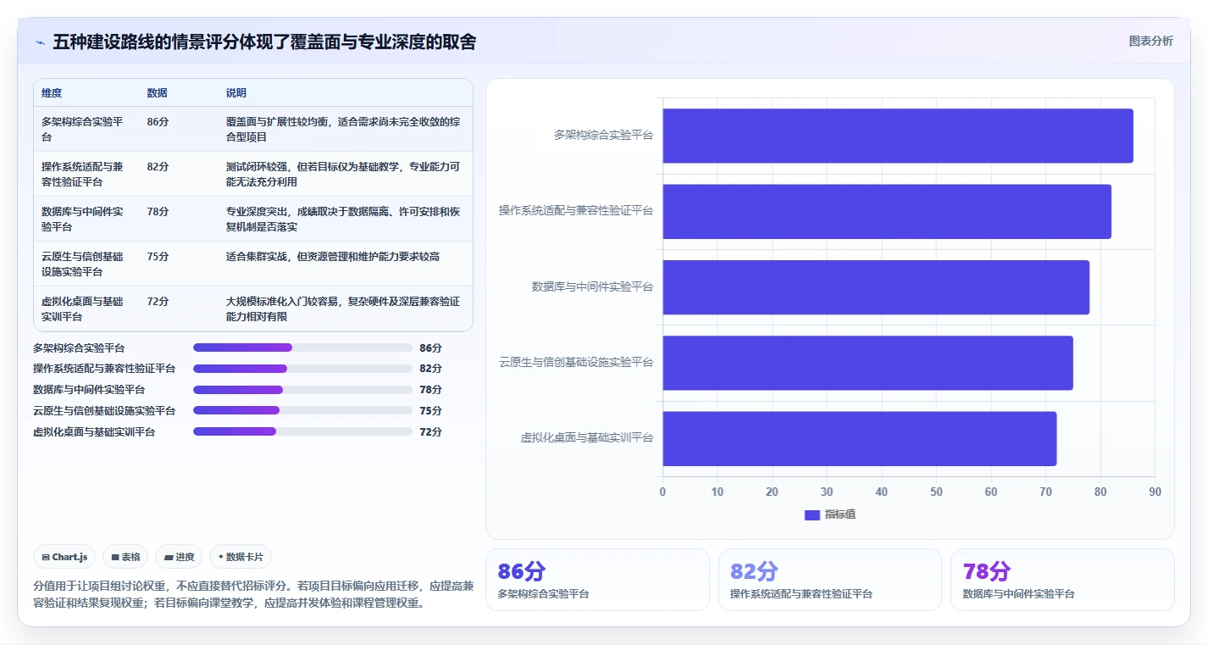Select the Chart.js tag chip
This screenshot has width=1208, height=645.
[x=65, y=557]
